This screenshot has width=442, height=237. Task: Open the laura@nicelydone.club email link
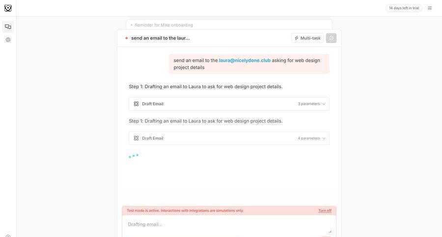click(x=245, y=60)
